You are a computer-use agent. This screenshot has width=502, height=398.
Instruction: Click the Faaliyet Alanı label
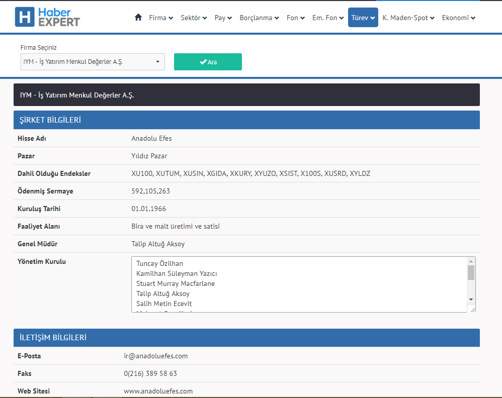(38, 226)
